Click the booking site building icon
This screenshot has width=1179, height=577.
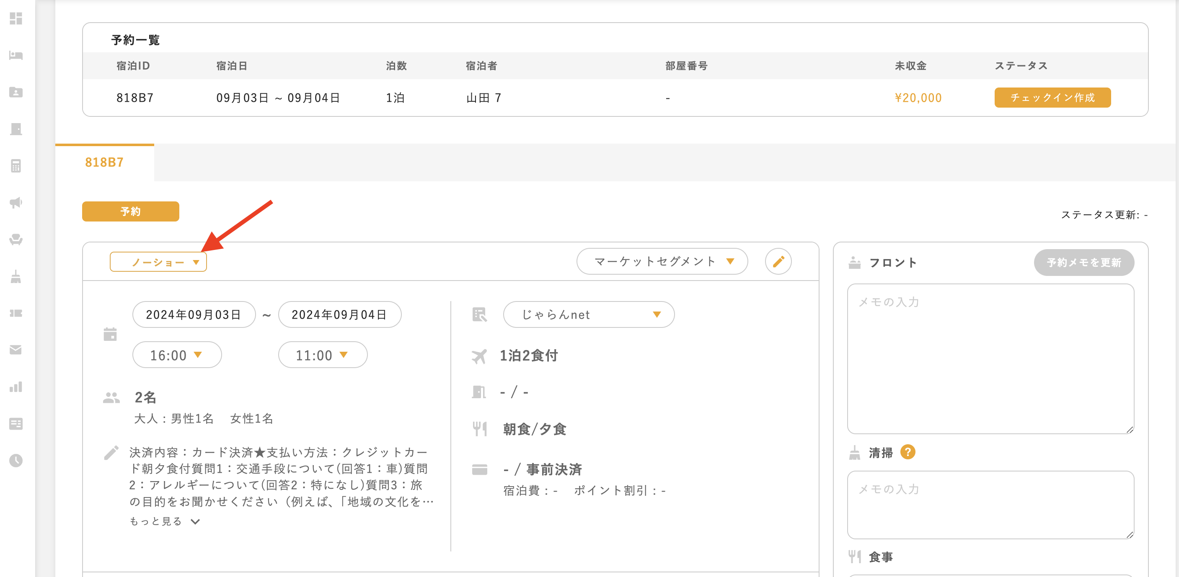pyautogui.click(x=479, y=315)
